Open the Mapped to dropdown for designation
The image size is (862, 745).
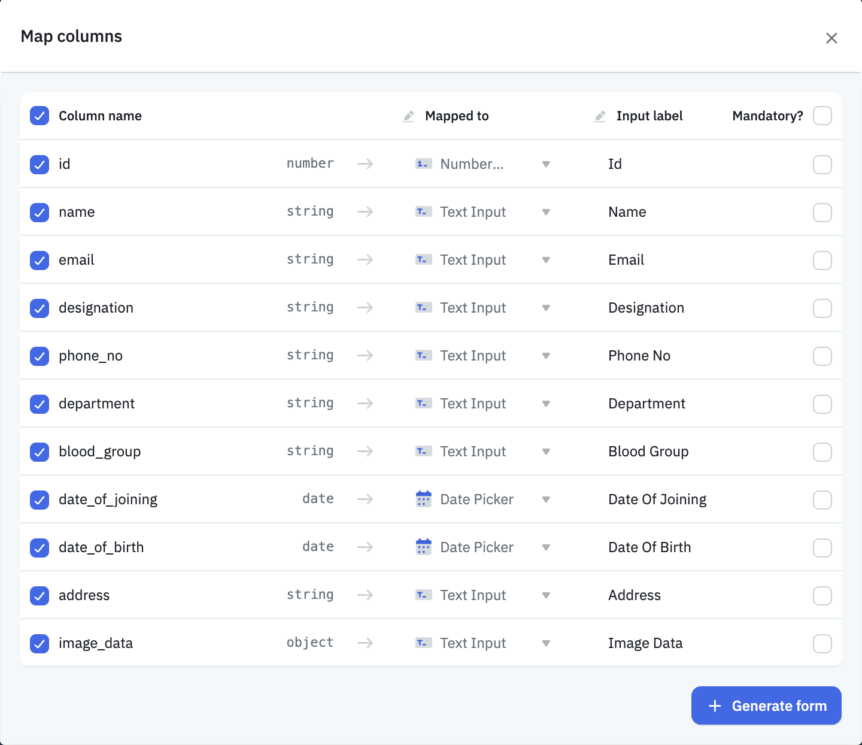[547, 308]
